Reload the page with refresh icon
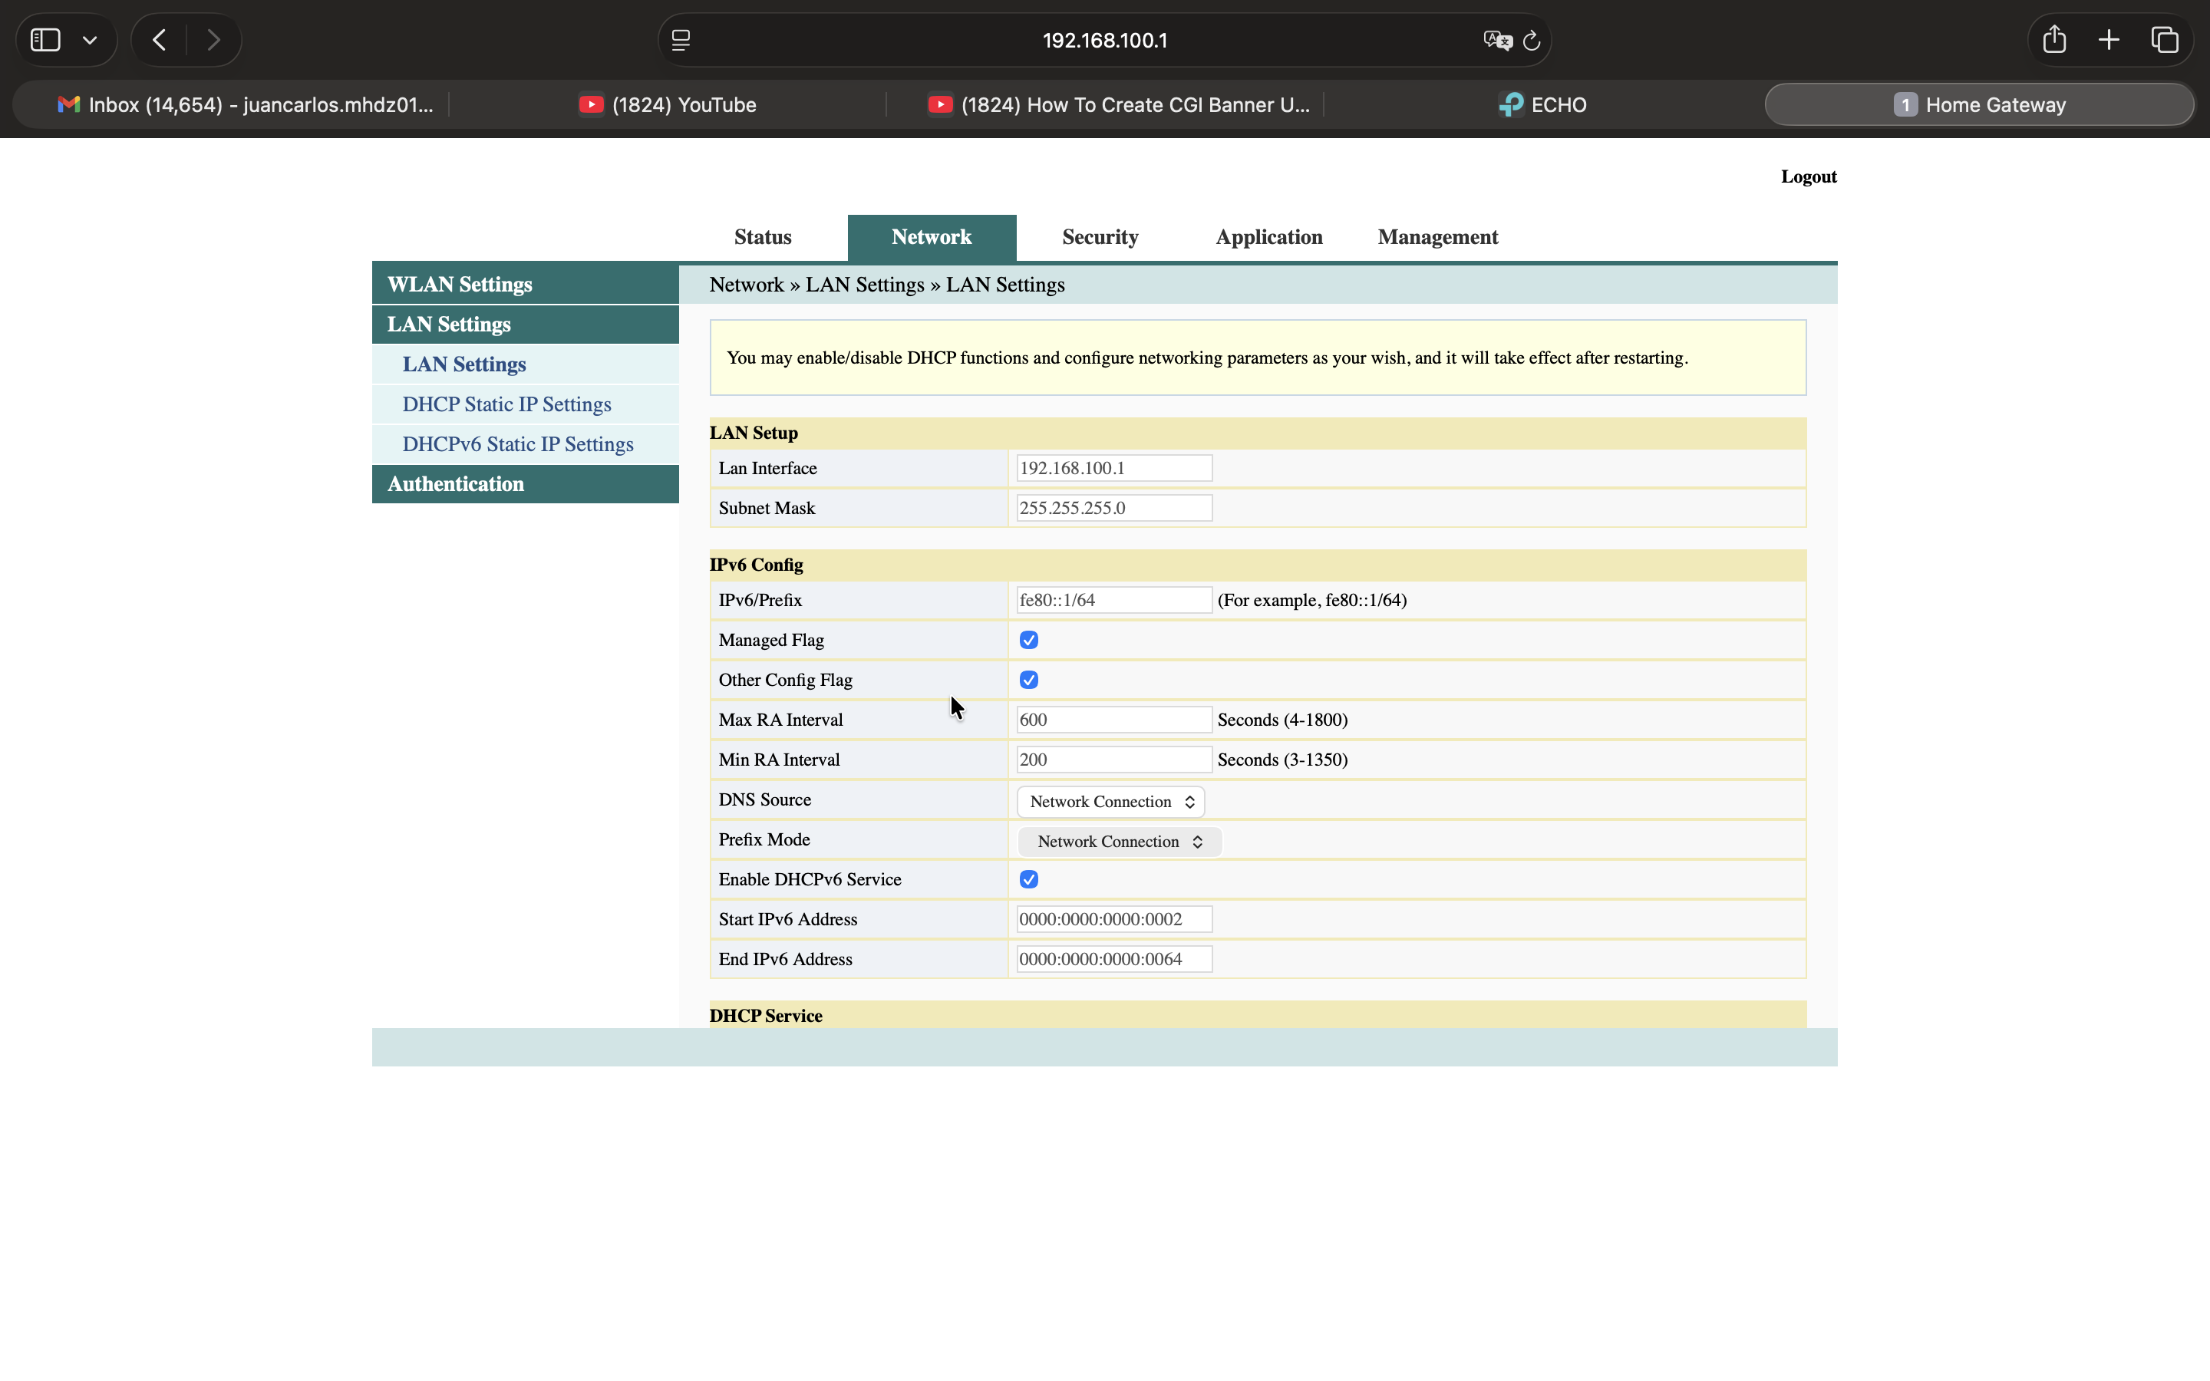Viewport: 2210px width, 1381px height. 1532,40
